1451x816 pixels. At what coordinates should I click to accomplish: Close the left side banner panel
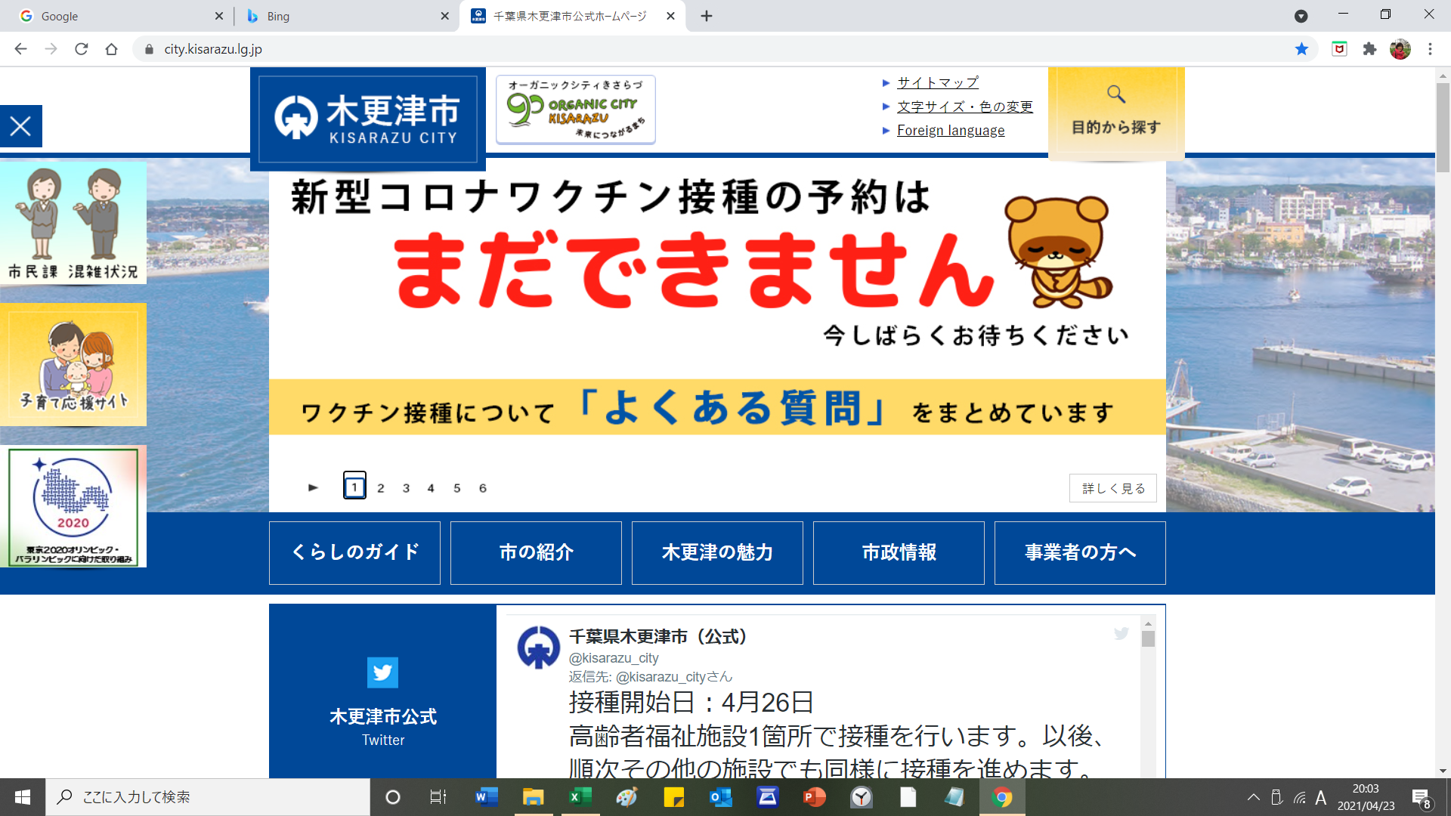pos(20,126)
